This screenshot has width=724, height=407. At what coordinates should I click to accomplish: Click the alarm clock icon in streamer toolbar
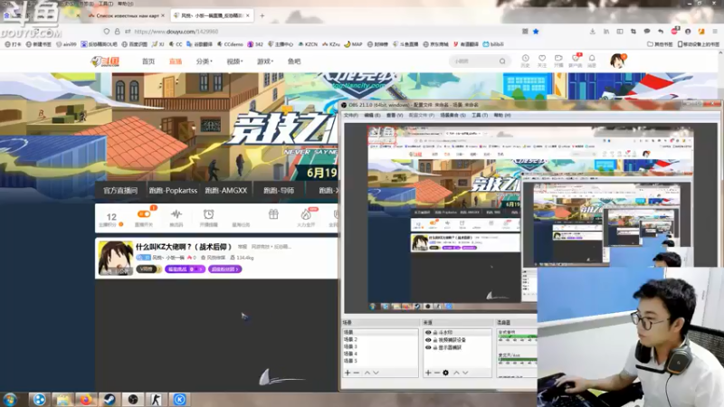coord(209,214)
